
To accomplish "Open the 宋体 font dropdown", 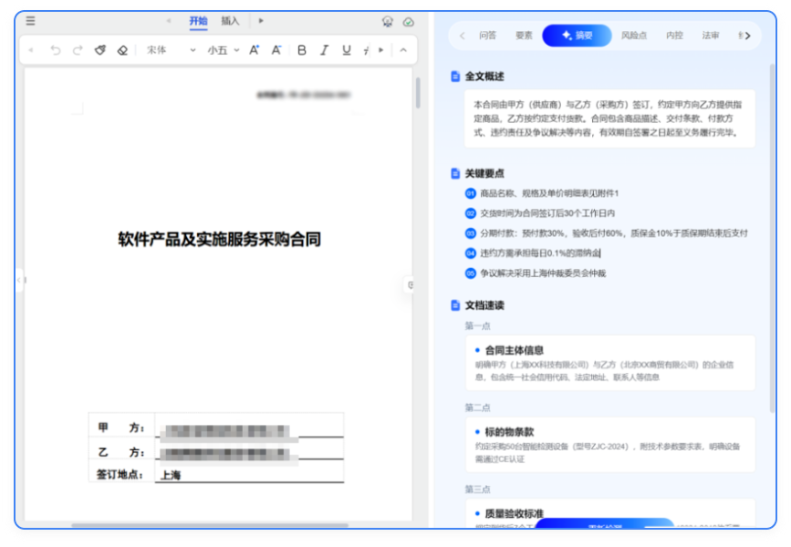I will tap(171, 50).
